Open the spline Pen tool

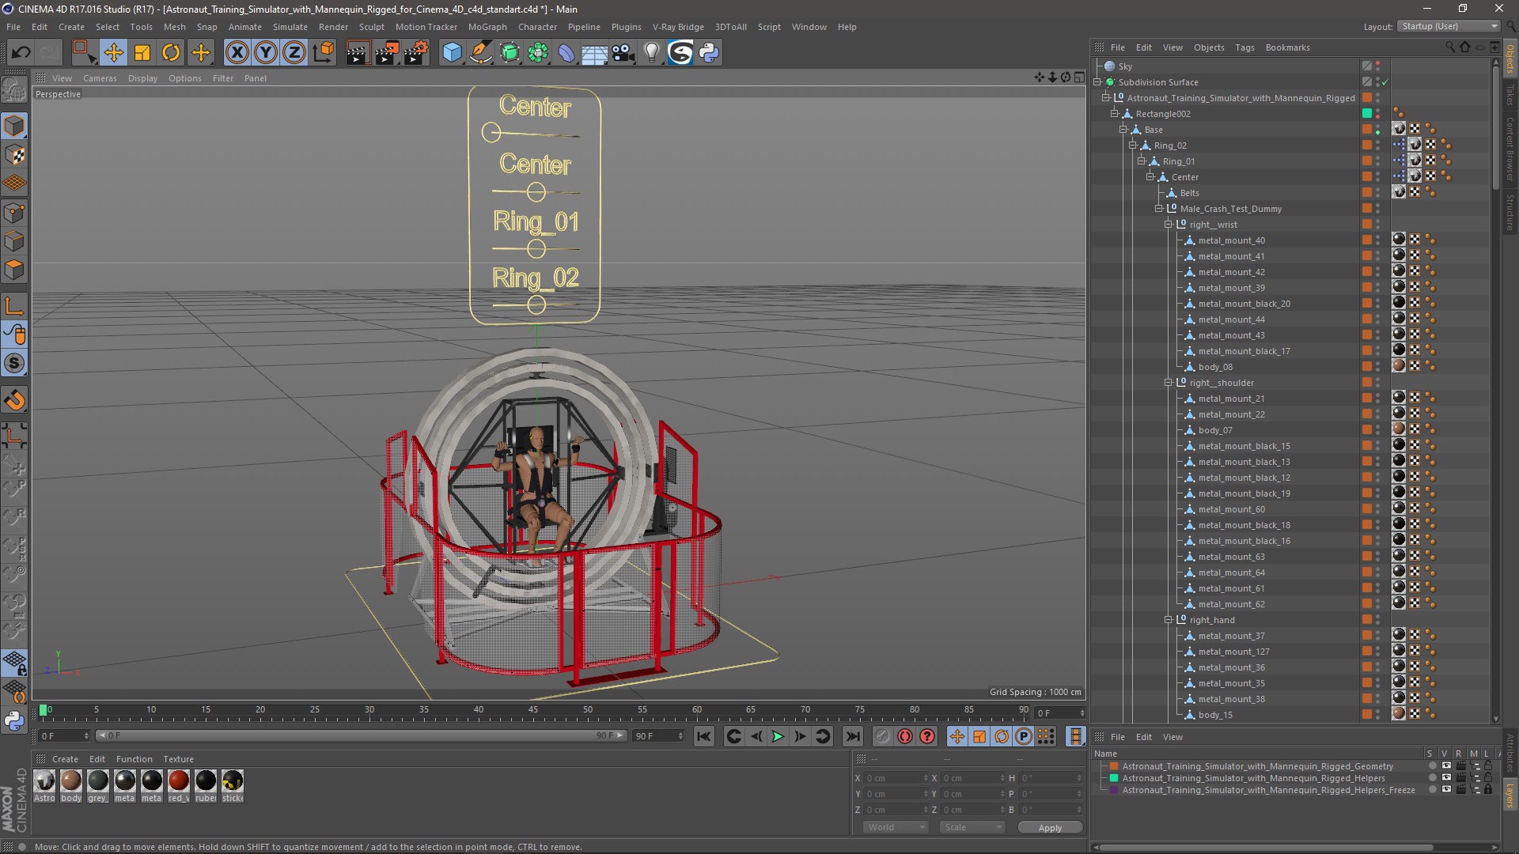pos(480,53)
